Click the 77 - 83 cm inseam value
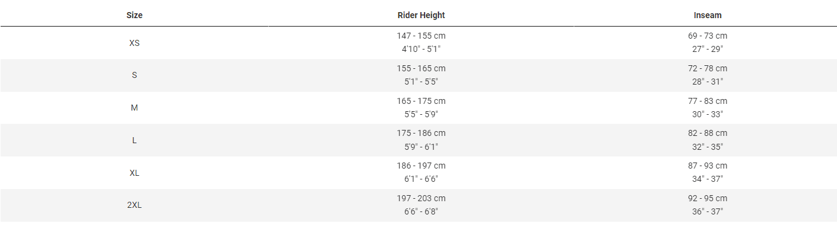Viewport: 837px width, 232px height. tap(708, 101)
